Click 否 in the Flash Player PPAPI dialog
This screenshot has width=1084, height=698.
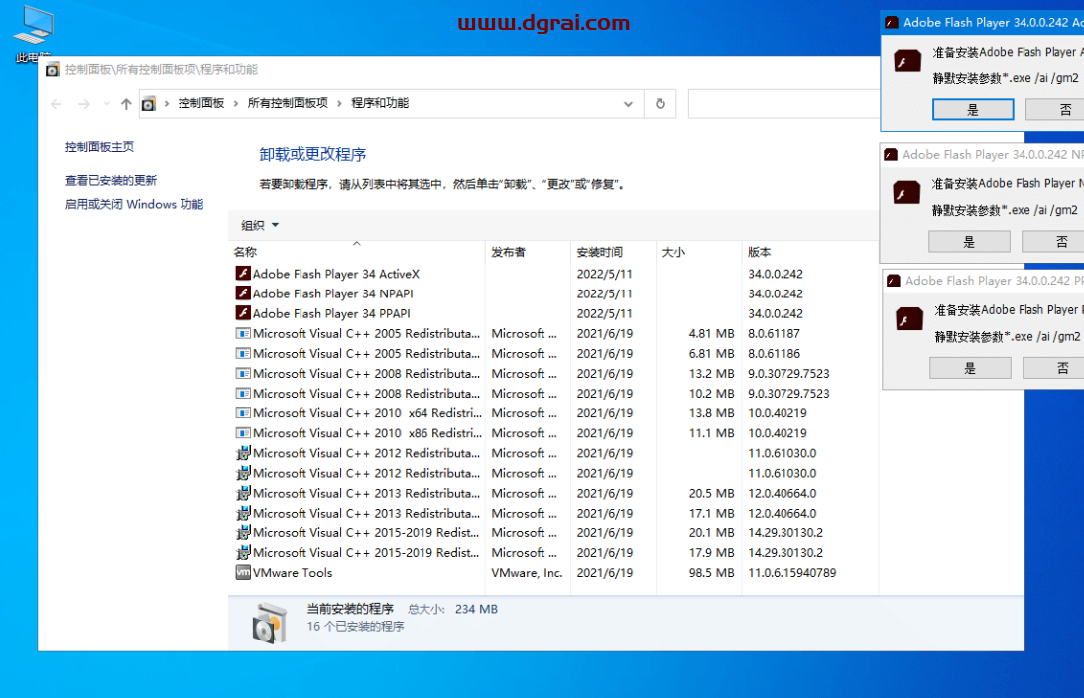click(1053, 369)
